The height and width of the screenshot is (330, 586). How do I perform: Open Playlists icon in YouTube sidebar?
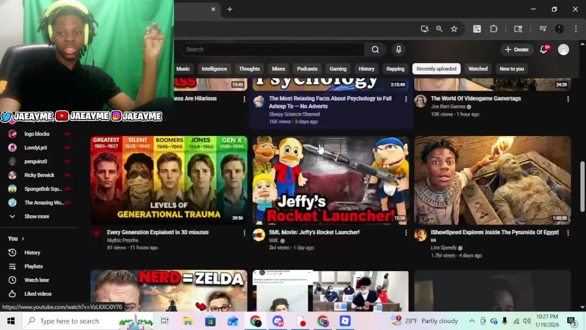pos(12,266)
